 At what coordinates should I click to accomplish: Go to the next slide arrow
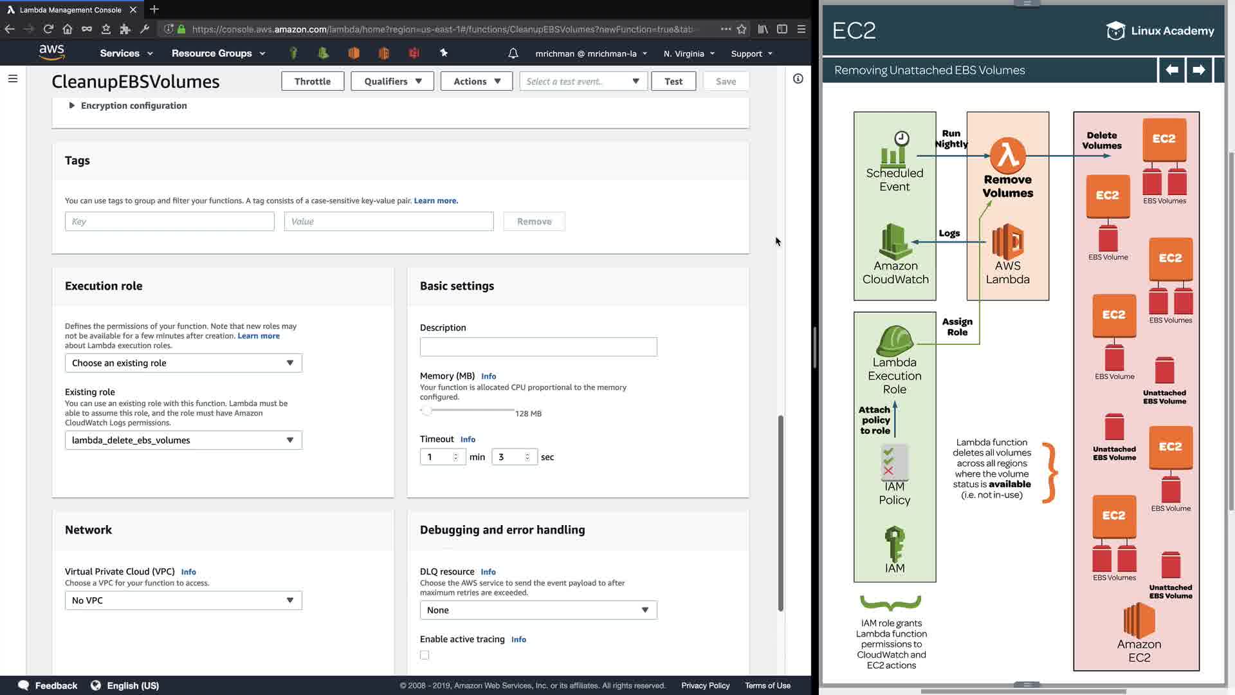[x=1198, y=69]
